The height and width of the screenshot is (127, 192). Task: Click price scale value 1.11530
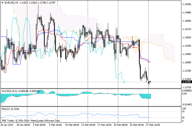[x=187, y=87]
